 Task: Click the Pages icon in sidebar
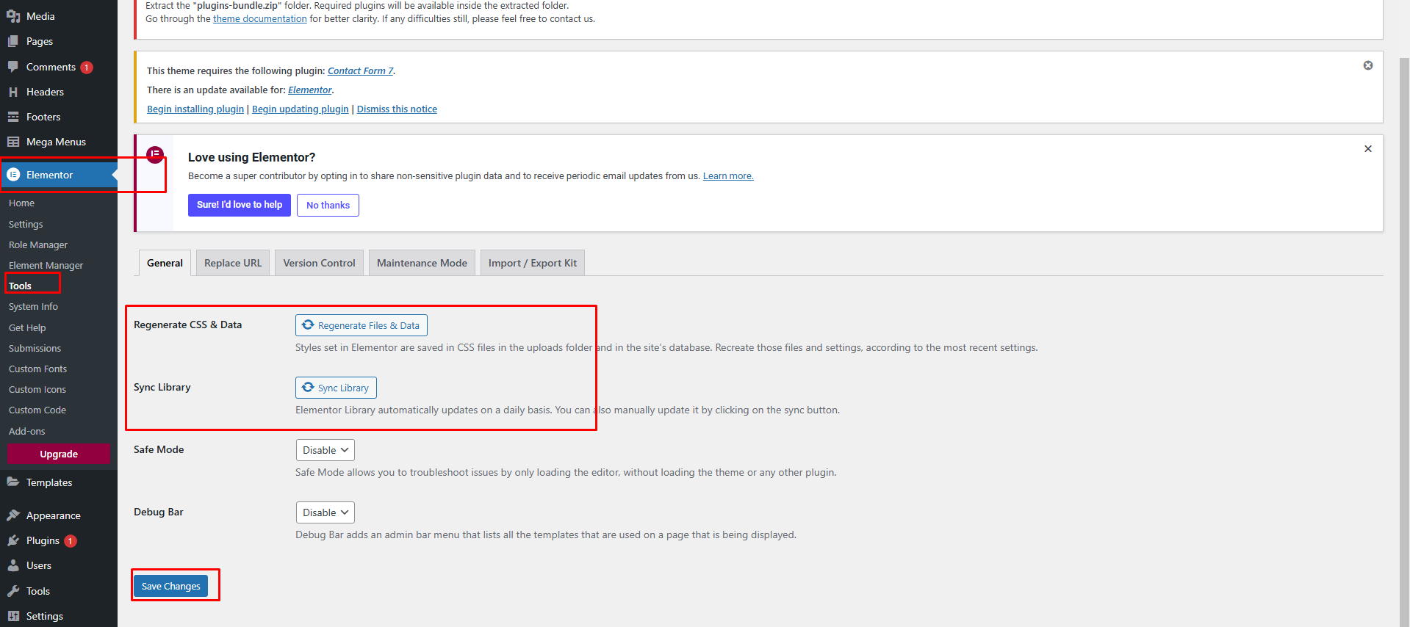pos(13,41)
